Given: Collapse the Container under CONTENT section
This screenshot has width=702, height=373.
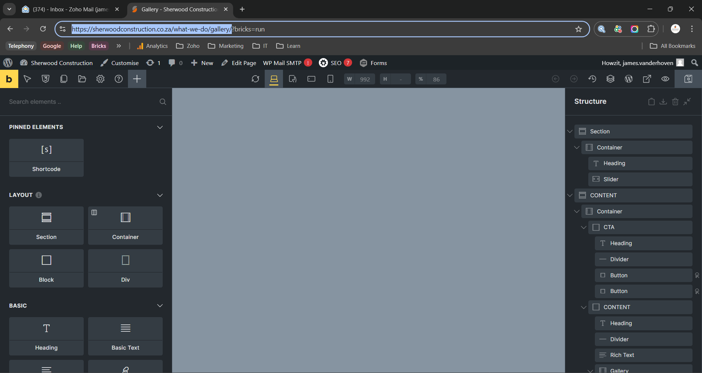Looking at the screenshot, I should click(x=577, y=212).
